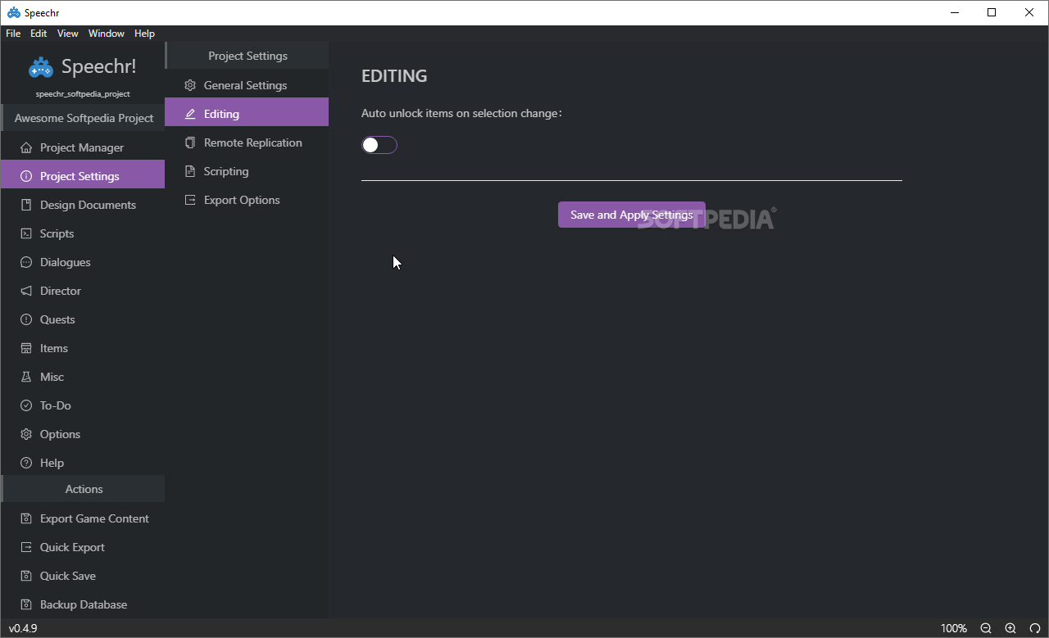
Task: Click the Project Manager home icon
Action: pos(25,147)
